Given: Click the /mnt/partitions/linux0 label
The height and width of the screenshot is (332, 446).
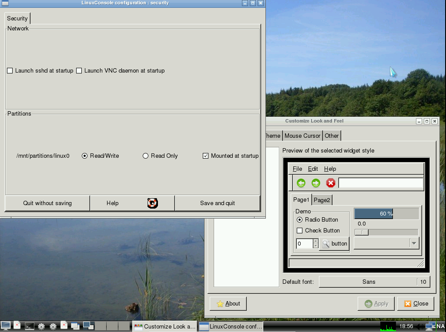Looking at the screenshot, I should [x=43, y=156].
